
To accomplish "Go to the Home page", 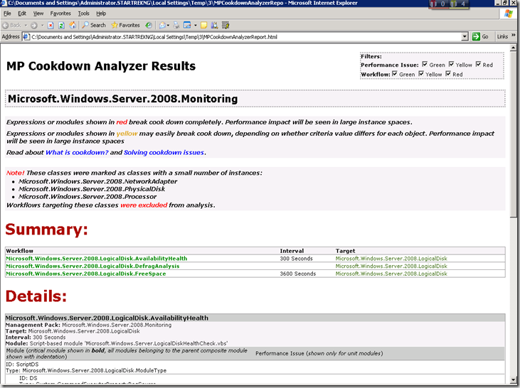I will coord(73,25).
